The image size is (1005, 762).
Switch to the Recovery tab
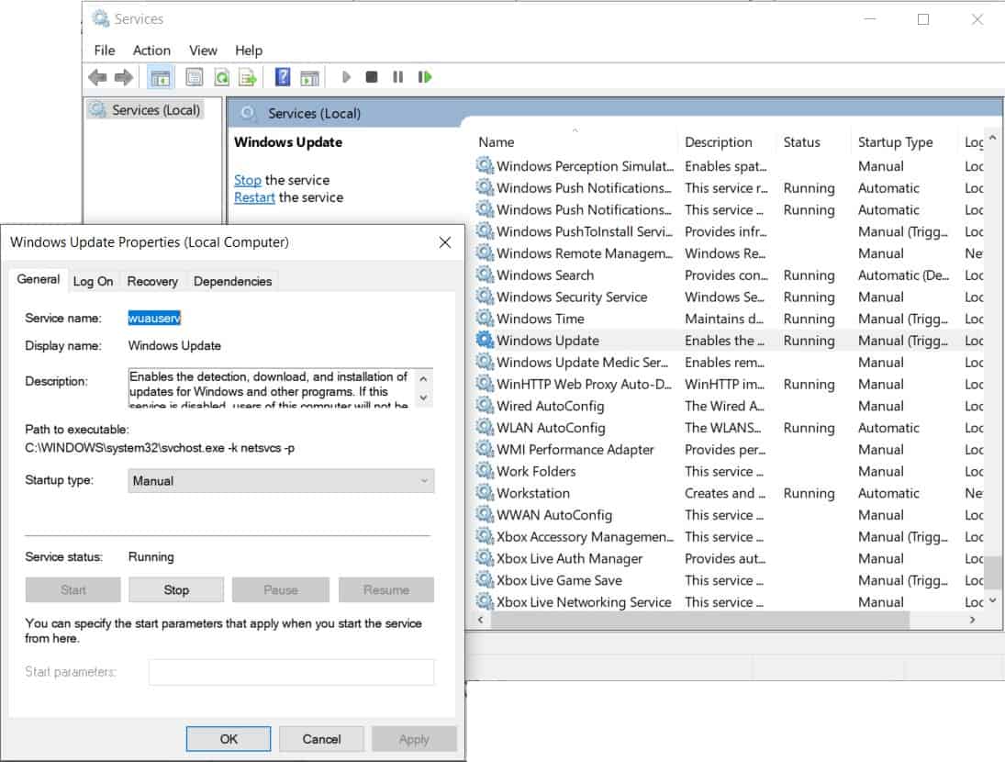pos(152,281)
